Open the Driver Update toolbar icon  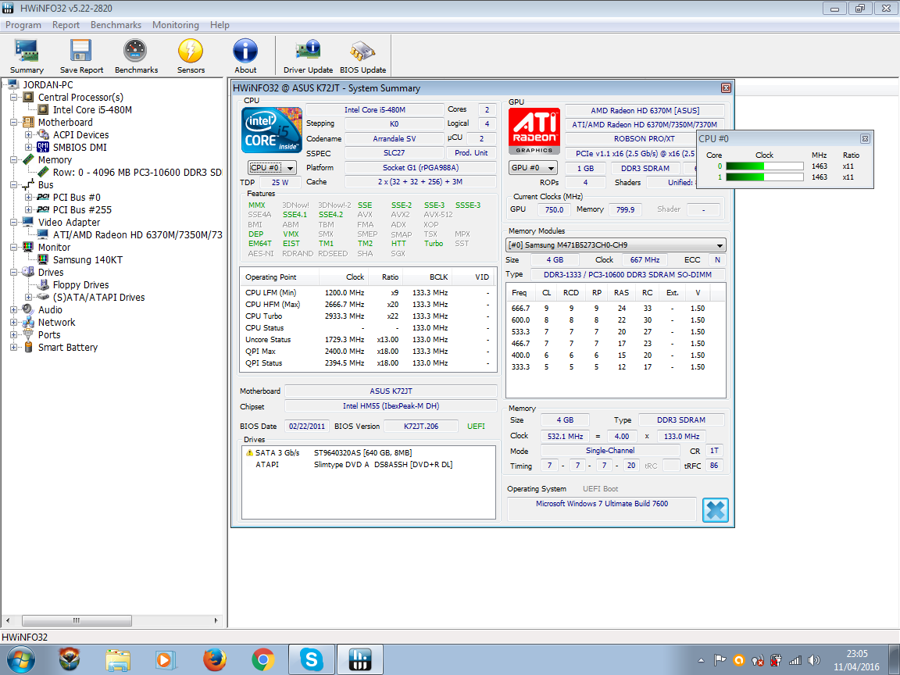(308, 56)
